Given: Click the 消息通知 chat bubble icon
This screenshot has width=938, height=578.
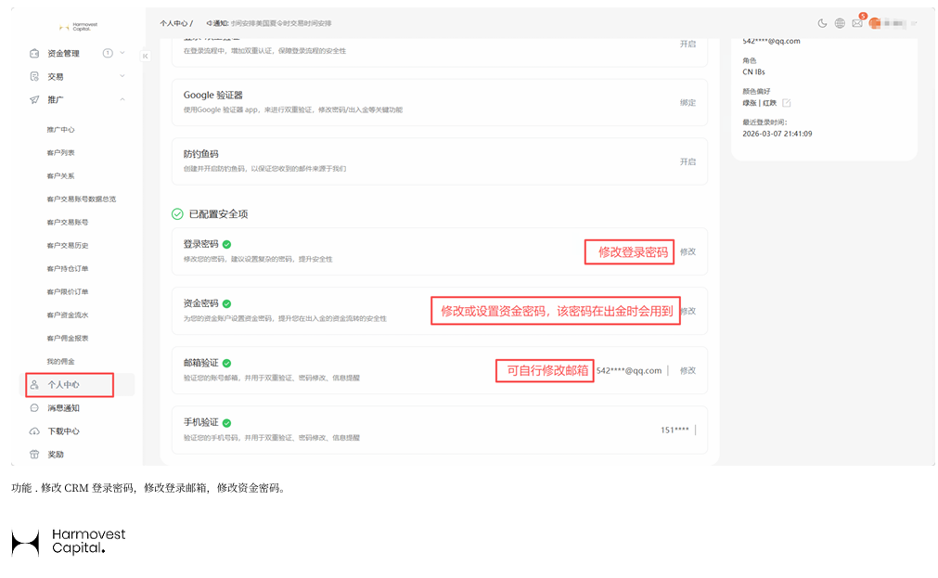Looking at the screenshot, I should (x=34, y=408).
